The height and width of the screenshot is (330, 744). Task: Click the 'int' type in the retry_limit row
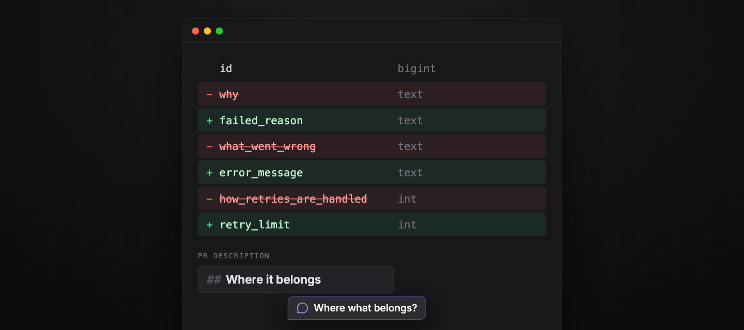(x=407, y=225)
